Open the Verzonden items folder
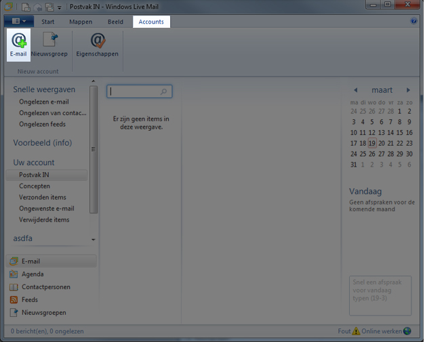Screen dimensions: 425x342 (x=43, y=197)
